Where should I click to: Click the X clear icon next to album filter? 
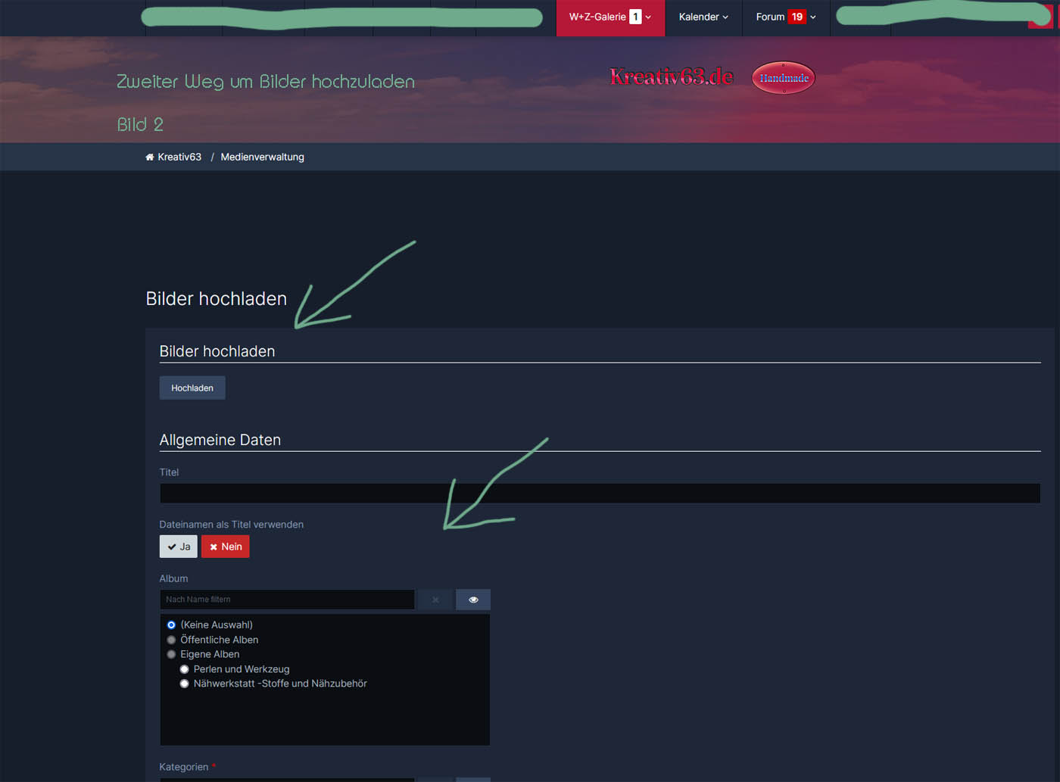point(435,600)
